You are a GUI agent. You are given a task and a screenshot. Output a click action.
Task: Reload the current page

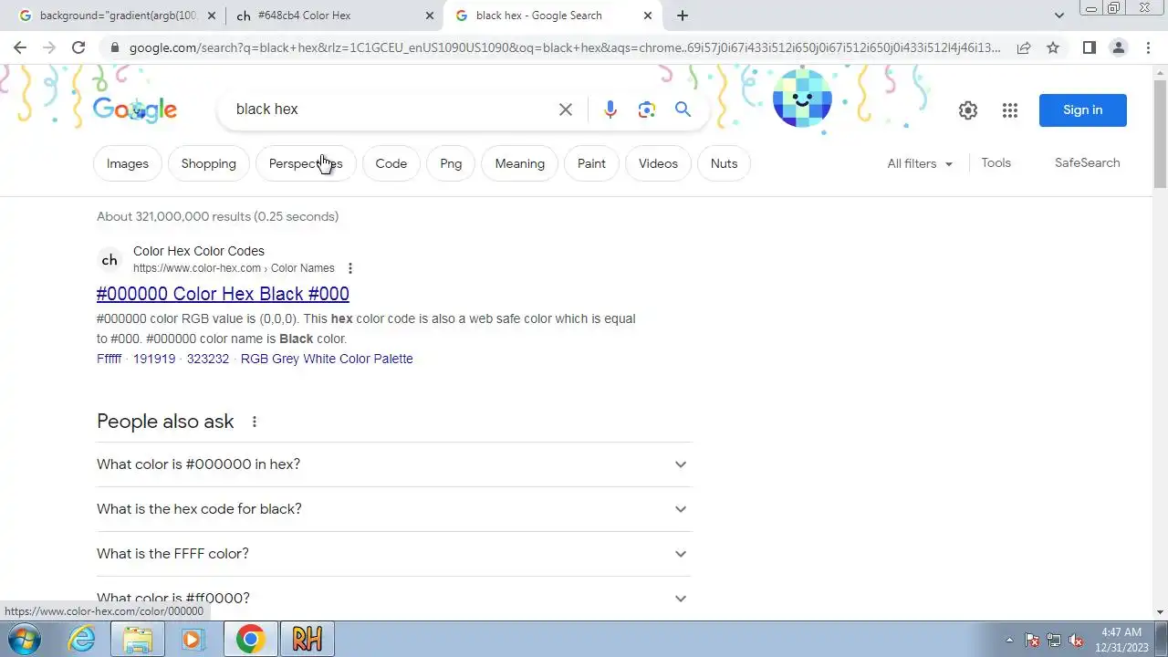coord(78,47)
